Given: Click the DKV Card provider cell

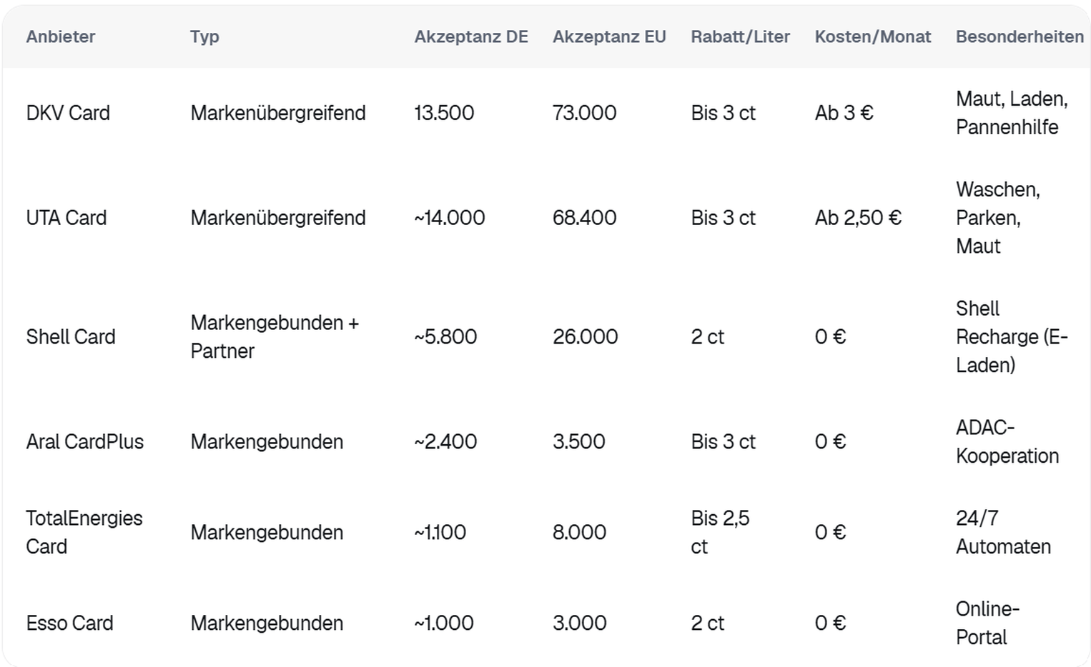Looking at the screenshot, I should click(68, 113).
